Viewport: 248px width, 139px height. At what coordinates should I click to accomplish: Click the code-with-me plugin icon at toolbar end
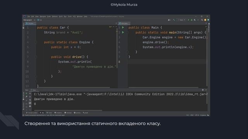208,20
